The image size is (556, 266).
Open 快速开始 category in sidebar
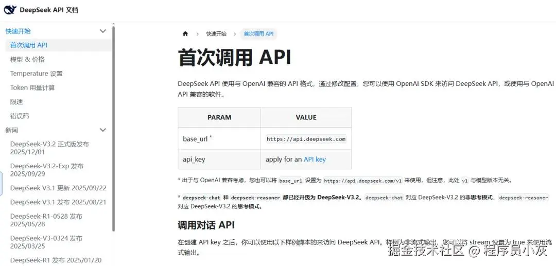pyautogui.click(x=18, y=31)
